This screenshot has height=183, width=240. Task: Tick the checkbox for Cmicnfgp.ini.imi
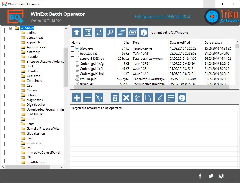tap(72, 74)
